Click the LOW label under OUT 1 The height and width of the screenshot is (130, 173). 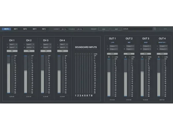coord(112,42)
